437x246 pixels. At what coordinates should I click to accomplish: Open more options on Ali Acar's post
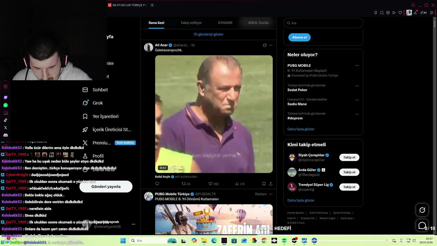[271, 45]
